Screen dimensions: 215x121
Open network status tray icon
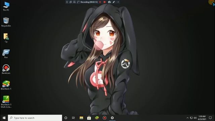191,118
